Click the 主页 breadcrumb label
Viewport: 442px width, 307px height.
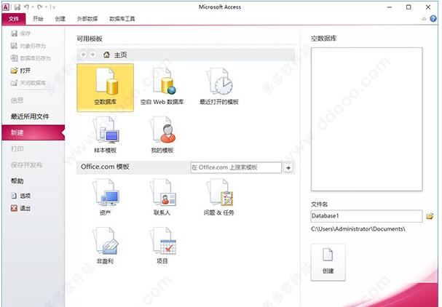pos(120,55)
